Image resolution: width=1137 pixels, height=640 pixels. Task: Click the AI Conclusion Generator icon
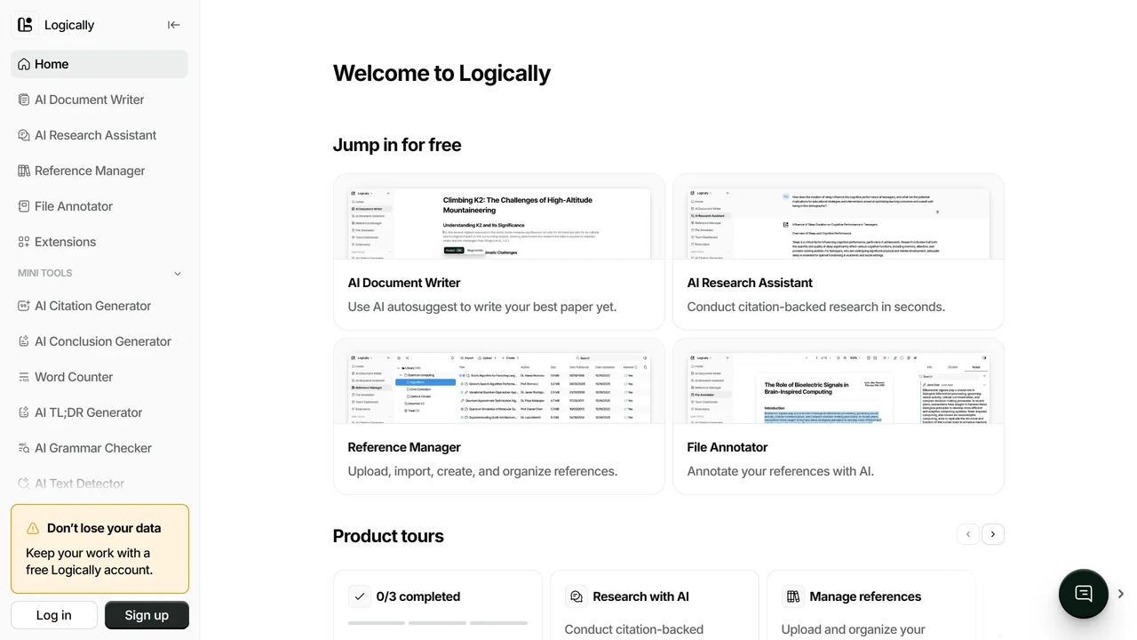(x=24, y=341)
